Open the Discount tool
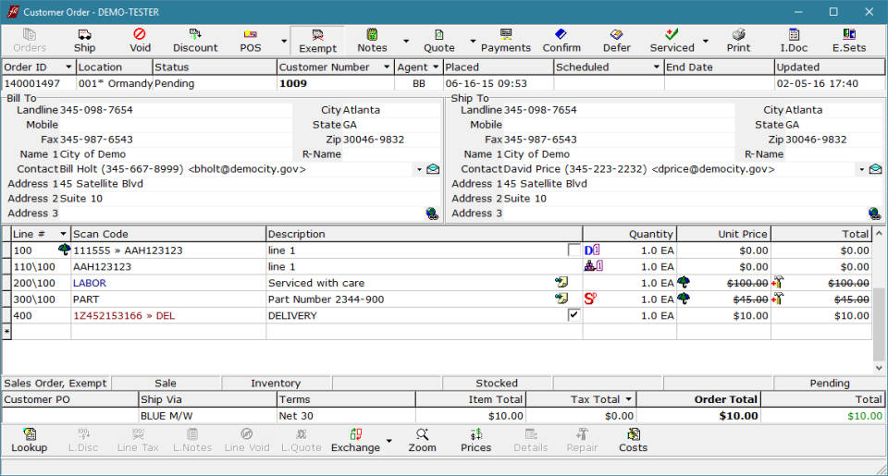Viewport: 888px width, 476px height. (195, 40)
